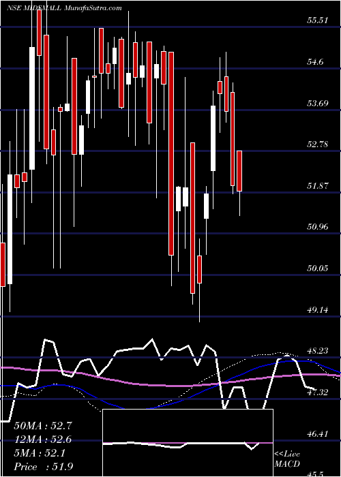Click the 49.14 price axis label
341x477 pixels.
pyautogui.click(x=318, y=309)
